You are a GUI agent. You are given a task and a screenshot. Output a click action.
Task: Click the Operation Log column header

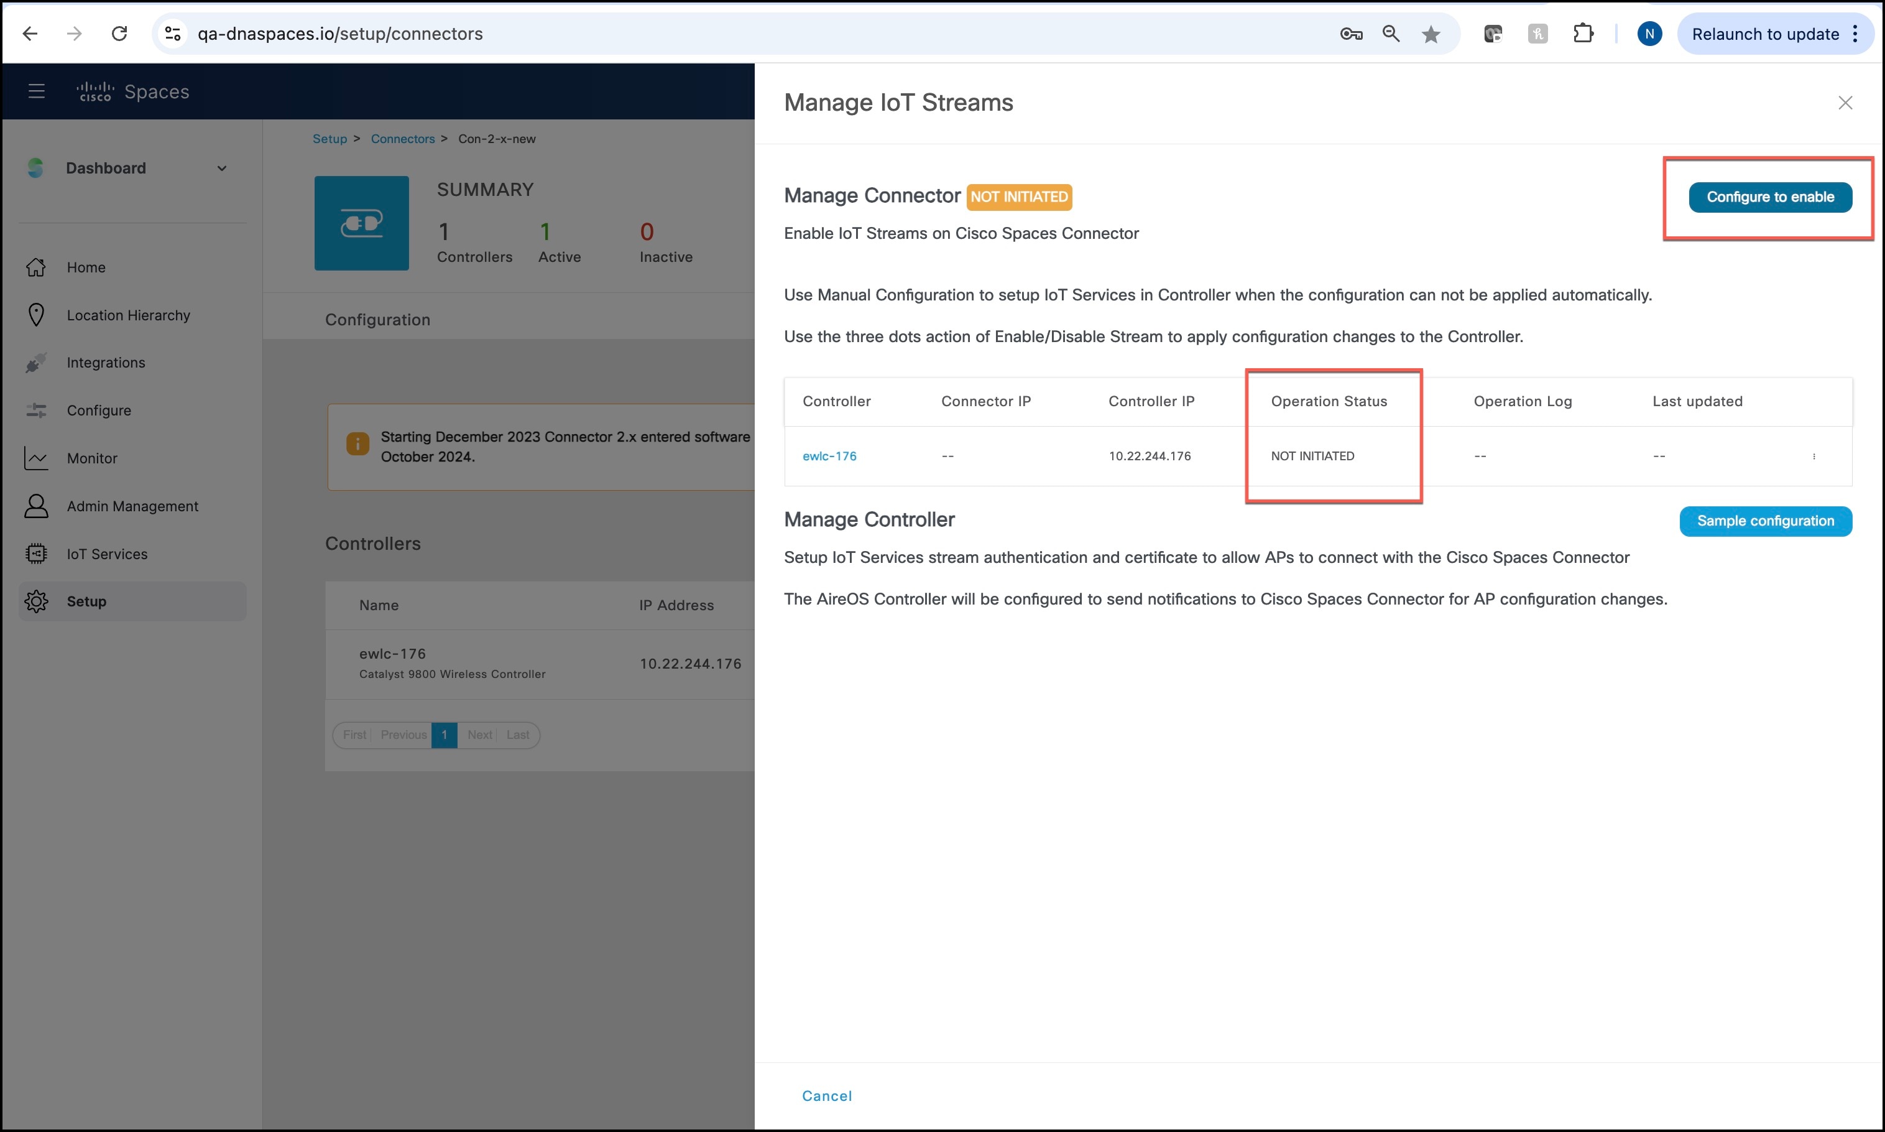pyautogui.click(x=1522, y=401)
